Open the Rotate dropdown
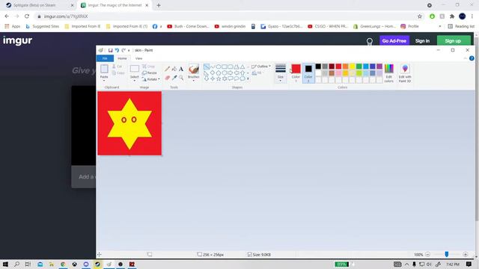 (x=151, y=79)
